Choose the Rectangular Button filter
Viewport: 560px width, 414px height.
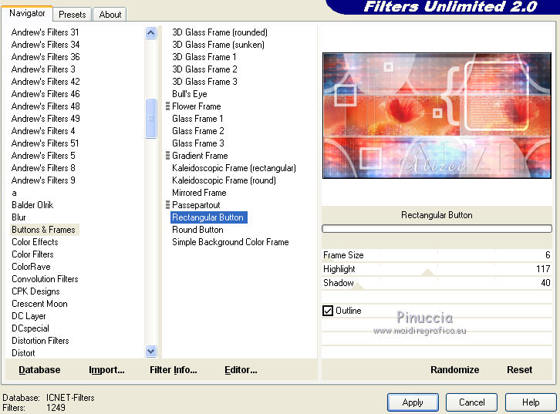[x=208, y=217]
